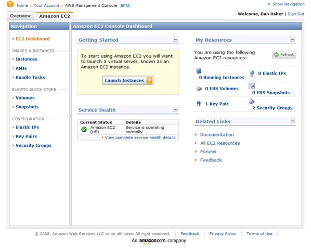Open All EC2 Resources link
Image resolution: width=311 pixels, height=250 pixels.
click(x=220, y=143)
